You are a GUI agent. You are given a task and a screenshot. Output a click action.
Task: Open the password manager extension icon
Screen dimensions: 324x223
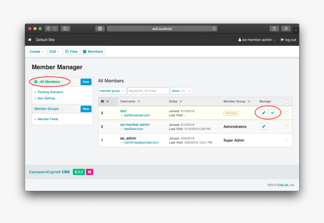pyautogui.click(x=100, y=29)
